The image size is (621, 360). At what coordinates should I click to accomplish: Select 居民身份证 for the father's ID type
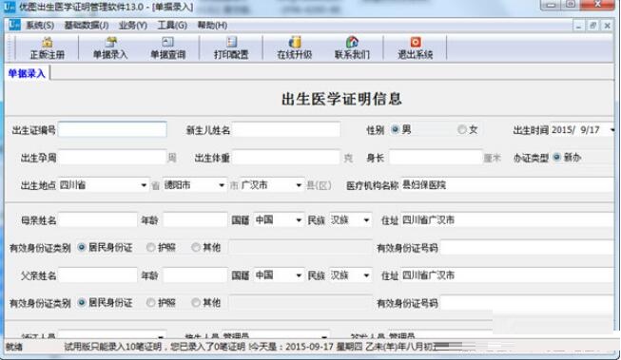82,303
